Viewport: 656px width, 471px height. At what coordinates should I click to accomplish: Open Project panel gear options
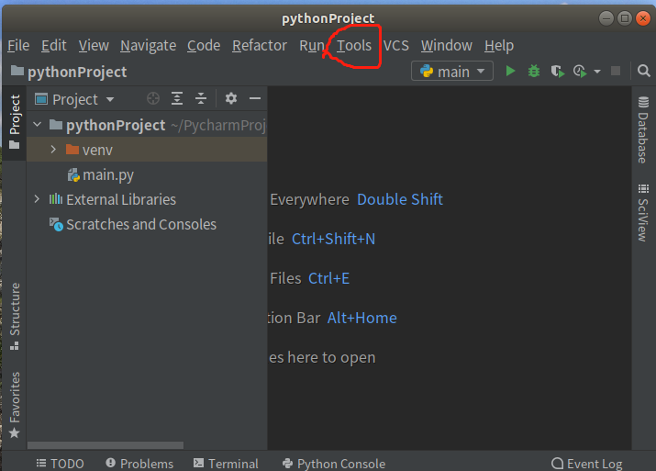click(231, 99)
